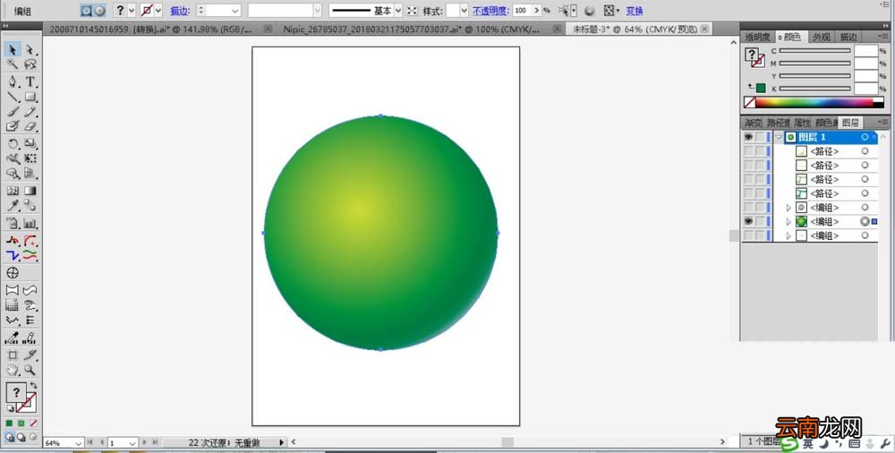Select the Eraser tool
Viewport: 895px width, 453px height.
pyautogui.click(x=30, y=126)
